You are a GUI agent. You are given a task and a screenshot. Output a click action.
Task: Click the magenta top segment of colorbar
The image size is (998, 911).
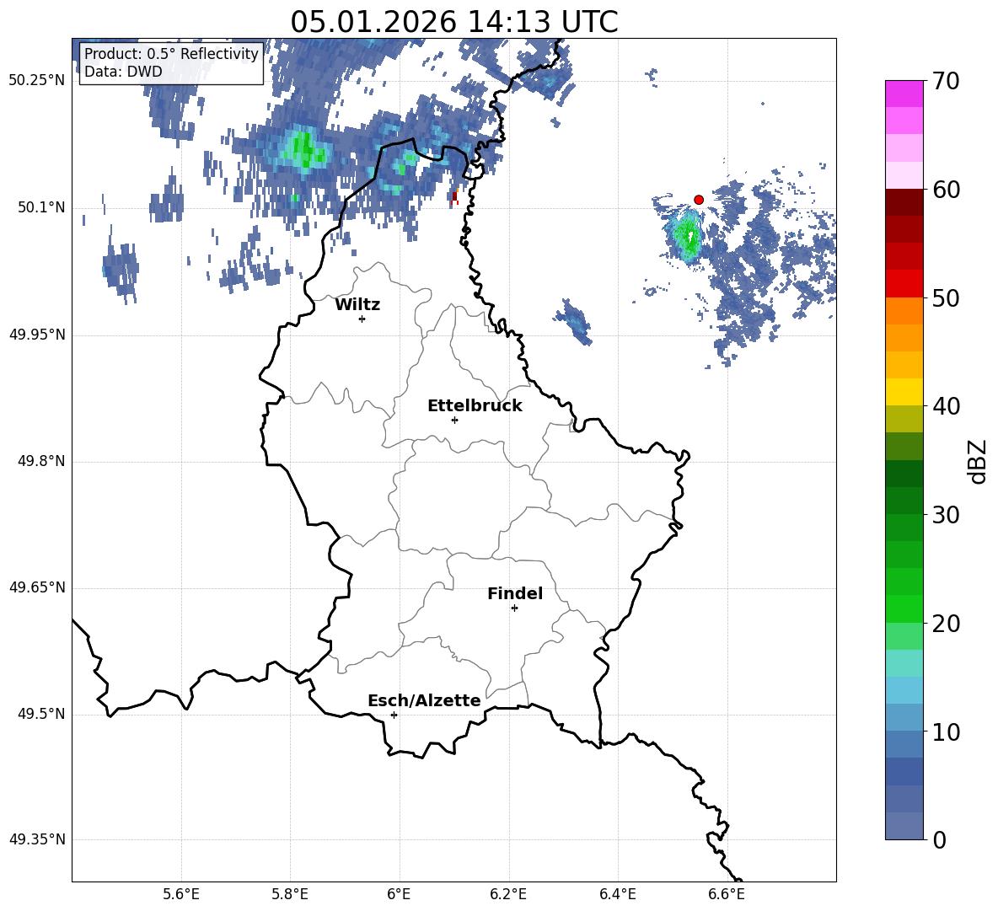point(904,94)
